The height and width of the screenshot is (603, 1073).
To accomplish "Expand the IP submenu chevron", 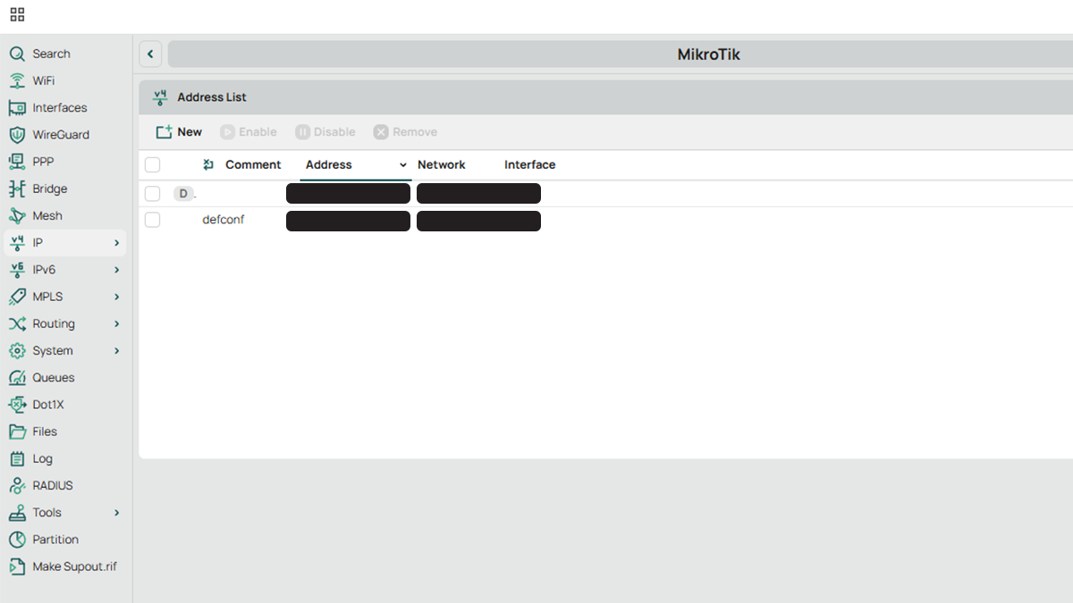I will coord(116,242).
